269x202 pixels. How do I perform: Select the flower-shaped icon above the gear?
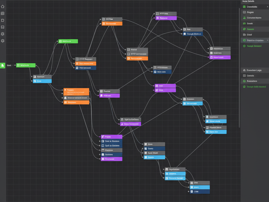[3, 34]
